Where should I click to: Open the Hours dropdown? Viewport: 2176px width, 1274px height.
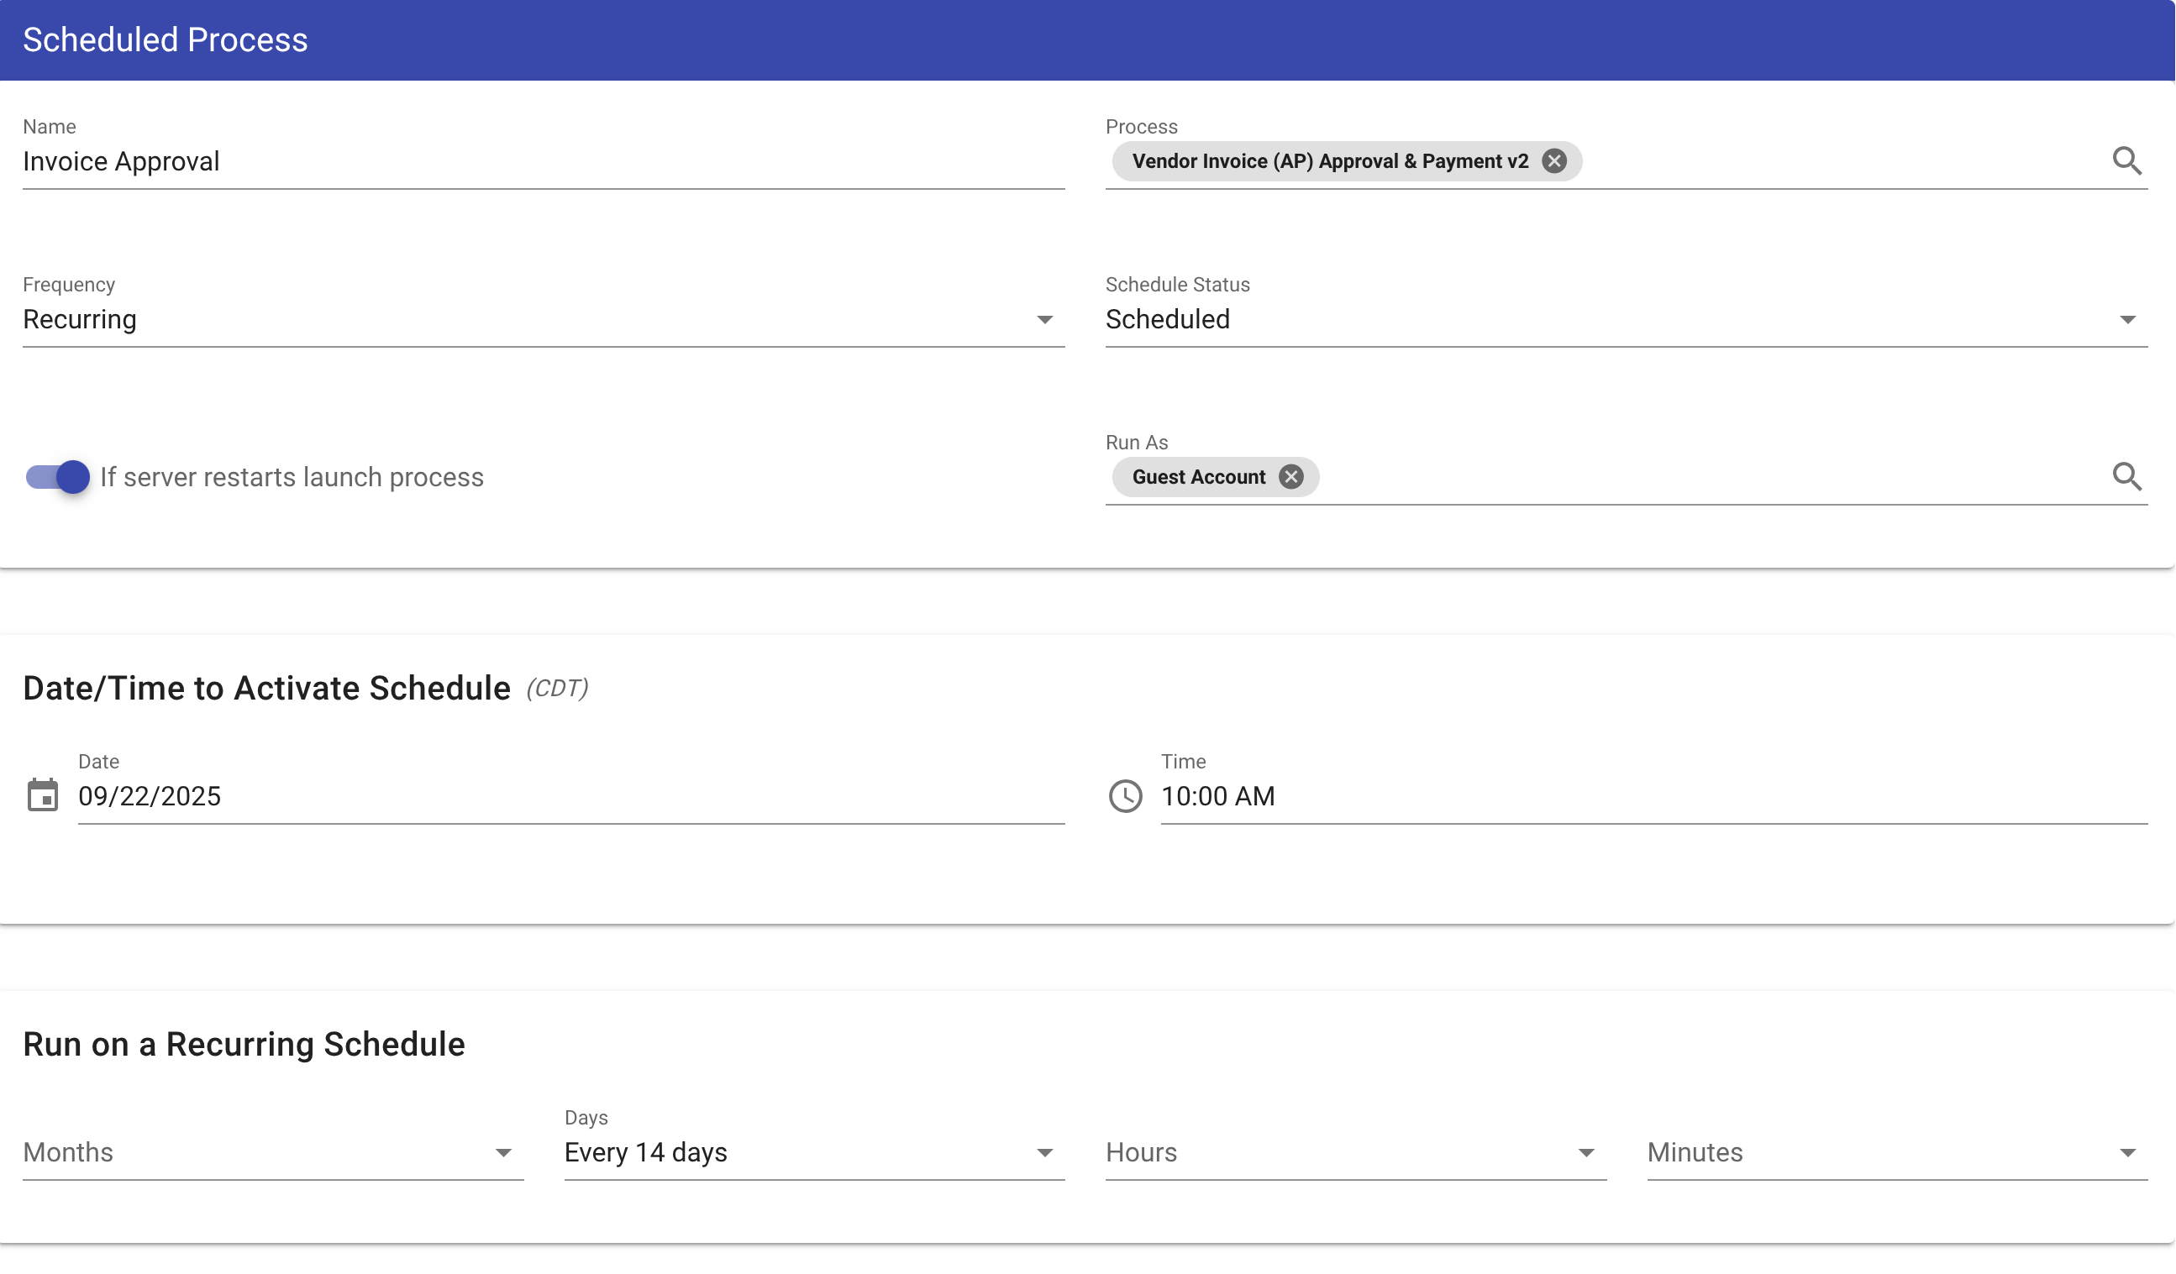point(1586,1152)
